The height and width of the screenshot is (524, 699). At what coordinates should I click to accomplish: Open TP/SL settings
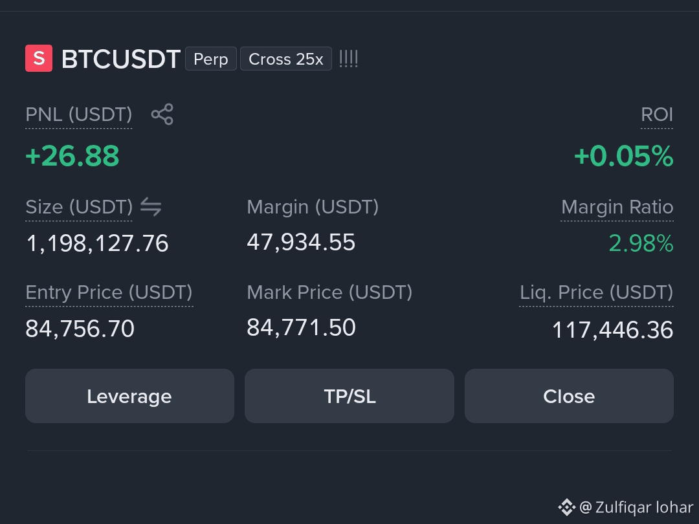[x=349, y=396]
